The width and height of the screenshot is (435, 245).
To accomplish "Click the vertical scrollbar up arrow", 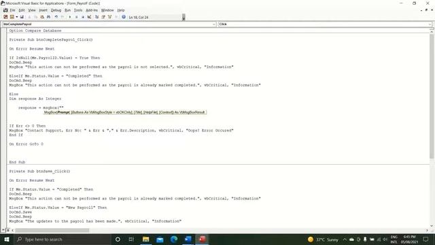I will point(432,32).
